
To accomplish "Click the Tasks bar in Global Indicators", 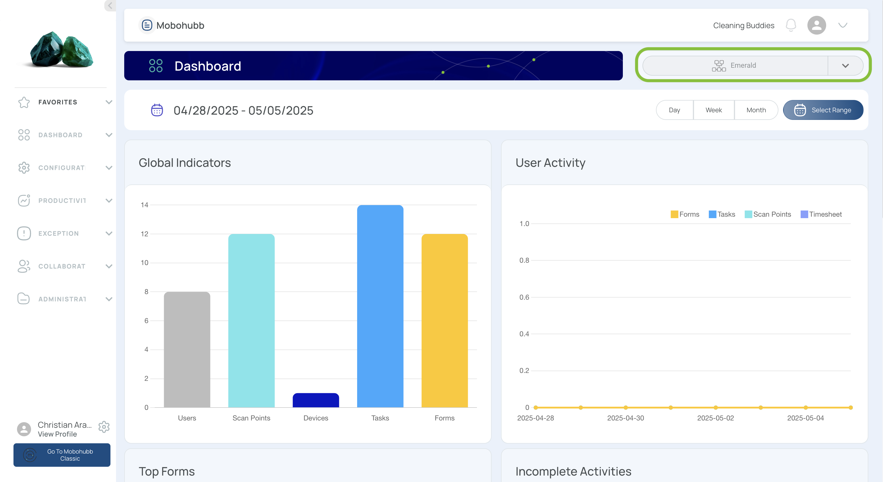I will tap(380, 306).
